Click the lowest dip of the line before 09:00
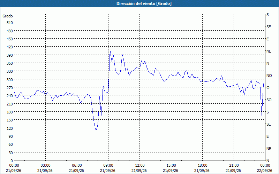The width and height of the screenshot is (279, 174). pyautogui.click(x=96, y=130)
